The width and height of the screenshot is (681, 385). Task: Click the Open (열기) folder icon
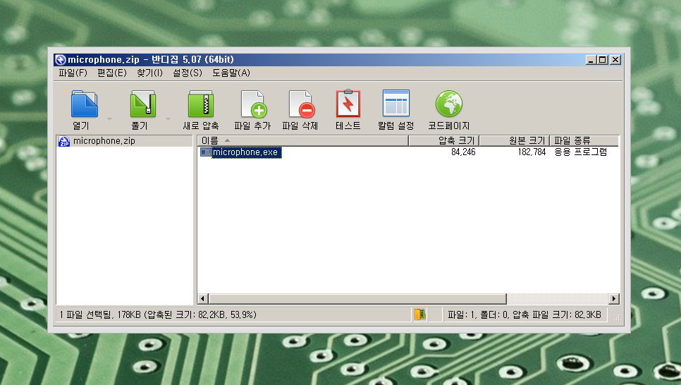pyautogui.click(x=85, y=104)
